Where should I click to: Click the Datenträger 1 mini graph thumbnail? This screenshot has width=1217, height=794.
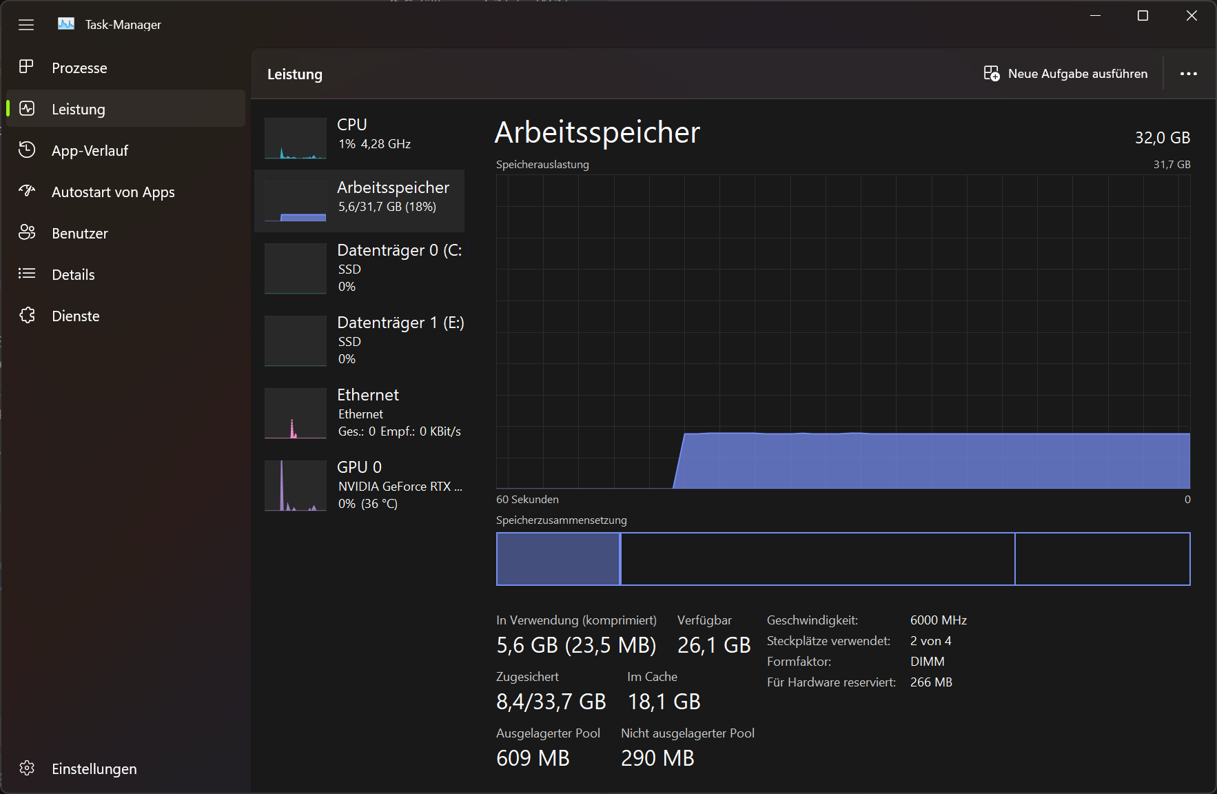[x=296, y=341]
